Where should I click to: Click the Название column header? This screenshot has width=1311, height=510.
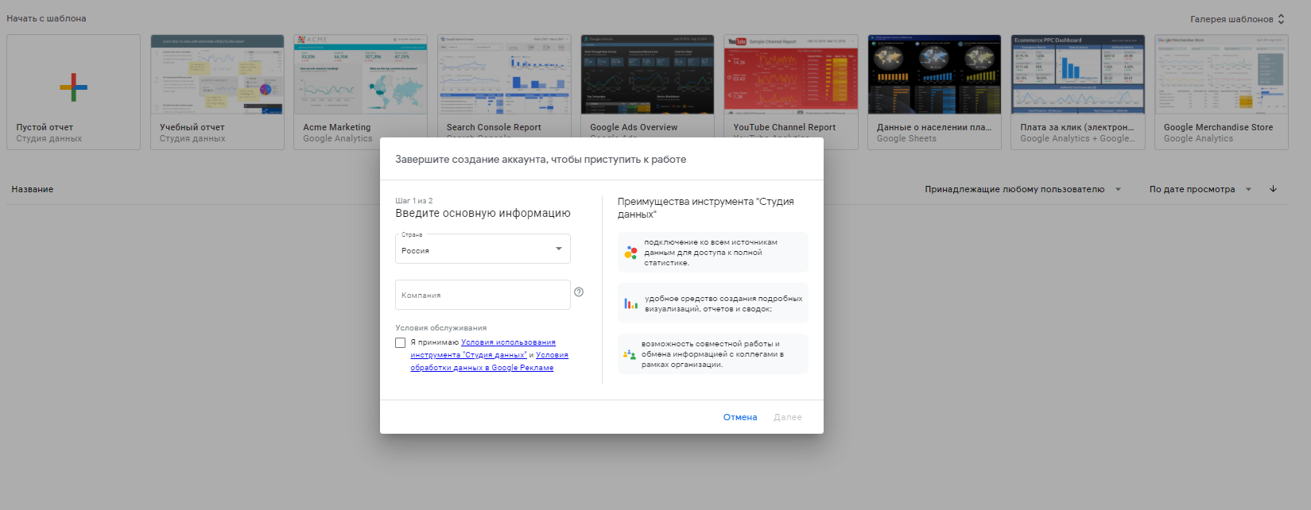pyautogui.click(x=33, y=189)
